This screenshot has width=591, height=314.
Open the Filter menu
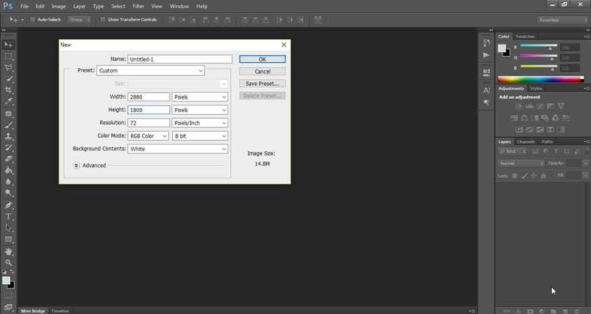pyautogui.click(x=138, y=6)
